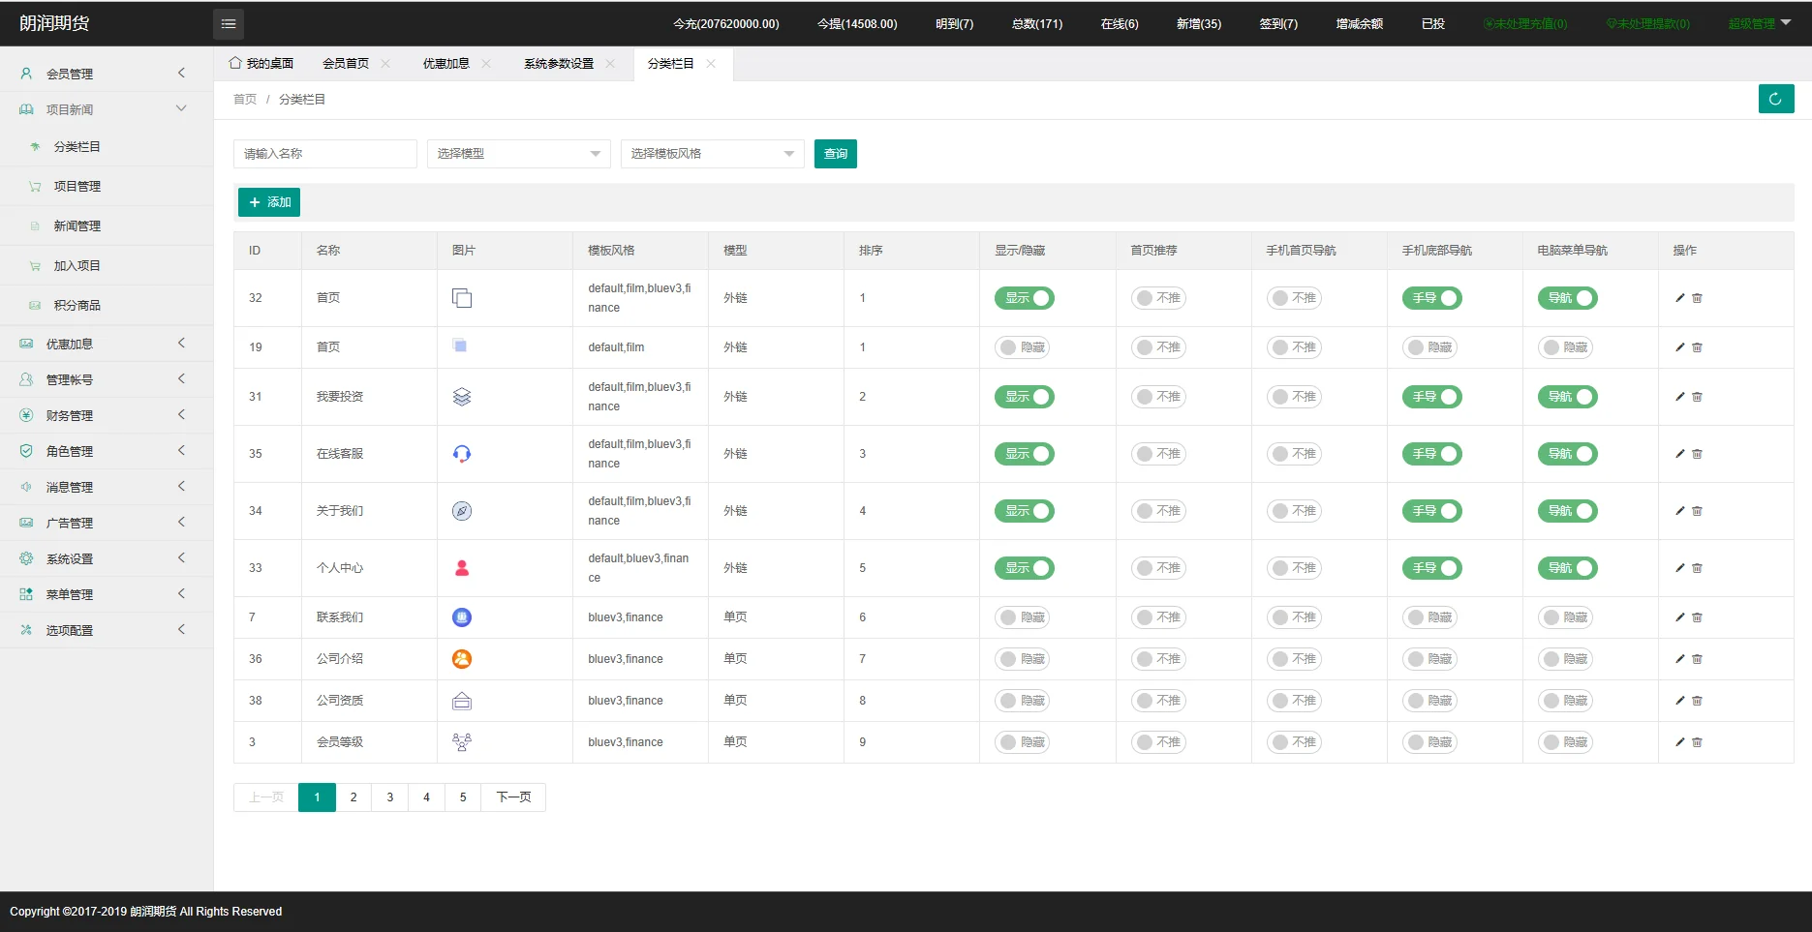Image resolution: width=1812 pixels, height=932 pixels.
Task: Click the 请输入名称 name input field
Action: [324, 154]
